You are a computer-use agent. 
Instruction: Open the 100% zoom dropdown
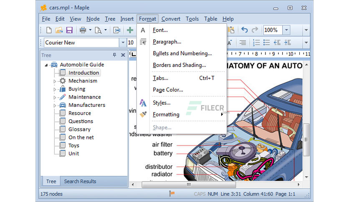[x=286, y=30]
